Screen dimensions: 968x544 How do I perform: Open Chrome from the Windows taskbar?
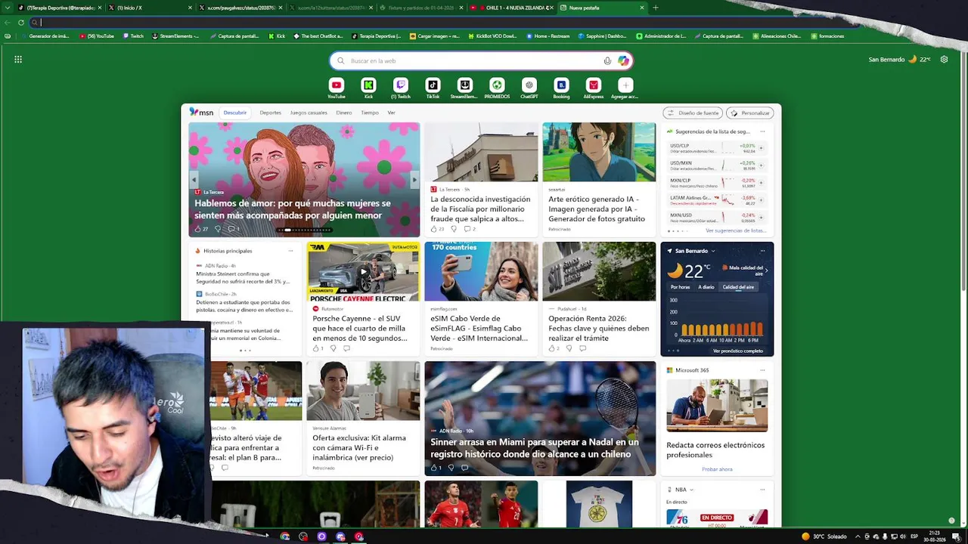click(x=285, y=536)
